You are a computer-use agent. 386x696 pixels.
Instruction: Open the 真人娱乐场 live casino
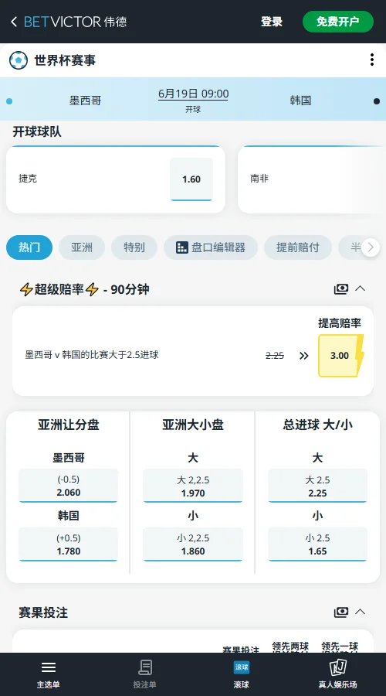point(337,674)
